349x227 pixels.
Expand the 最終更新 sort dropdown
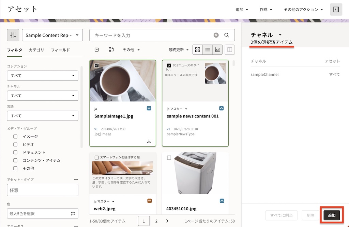[x=178, y=50]
